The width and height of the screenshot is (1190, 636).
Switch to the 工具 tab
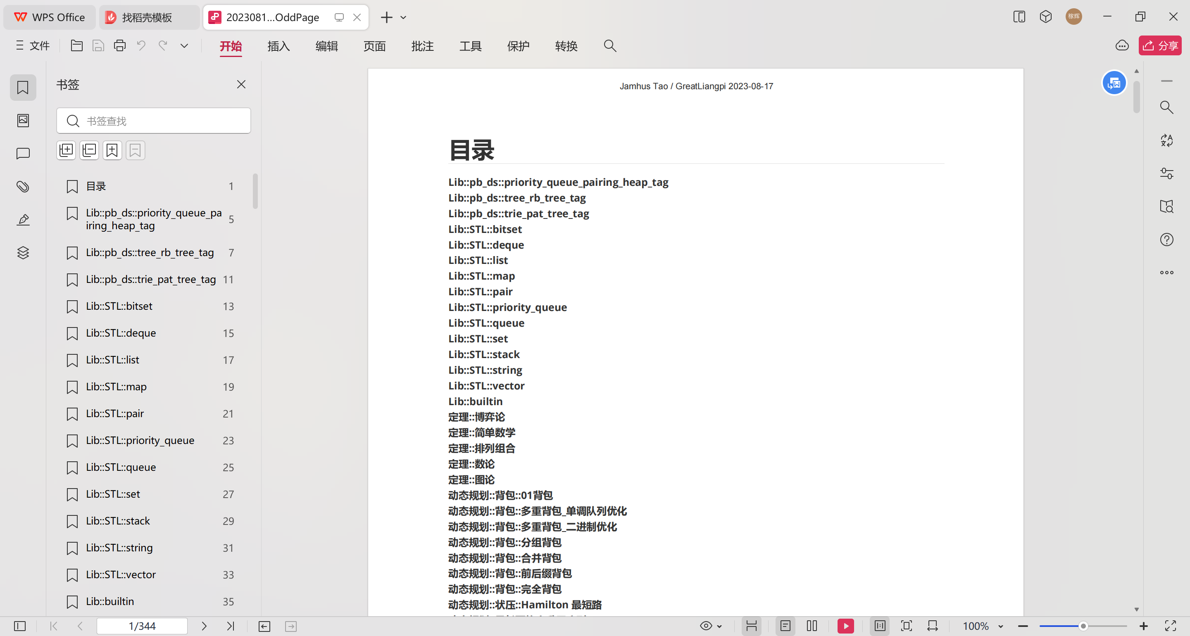click(x=470, y=46)
